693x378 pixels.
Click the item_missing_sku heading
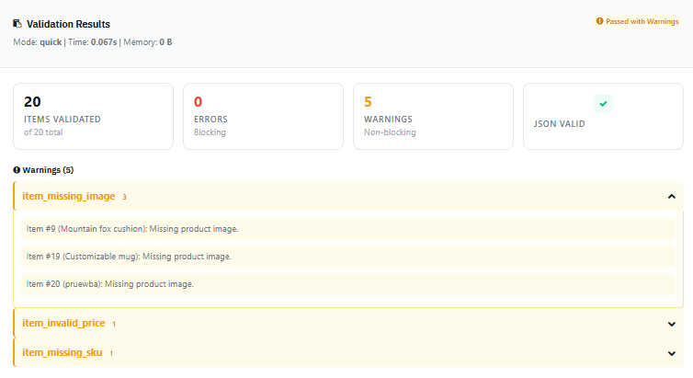coord(62,352)
